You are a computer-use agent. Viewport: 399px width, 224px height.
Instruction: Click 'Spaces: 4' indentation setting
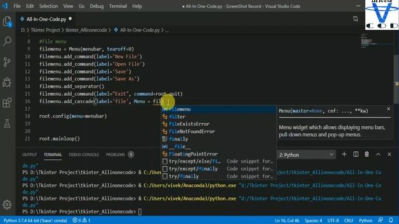click(313, 220)
